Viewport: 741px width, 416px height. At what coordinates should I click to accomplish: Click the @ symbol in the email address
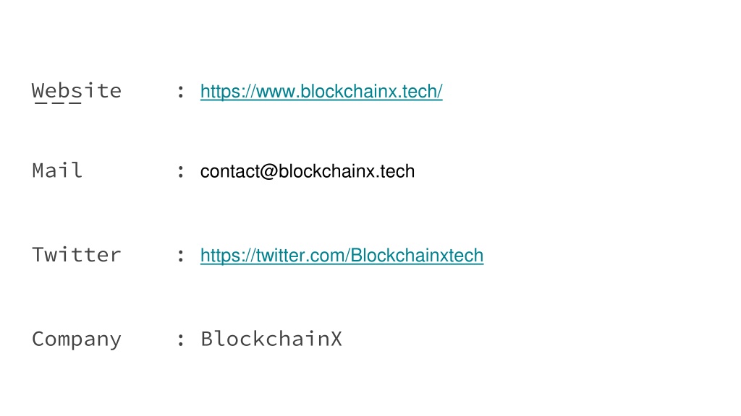tap(268, 172)
